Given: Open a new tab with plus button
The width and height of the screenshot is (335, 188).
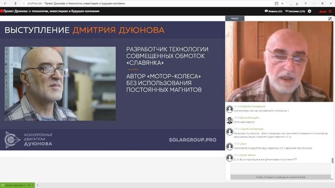Looking at the screenshot, I should (x=37, y=185).
